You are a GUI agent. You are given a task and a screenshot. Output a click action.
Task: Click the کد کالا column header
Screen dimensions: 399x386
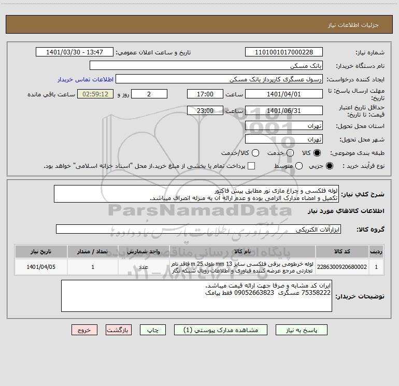[x=342, y=251]
